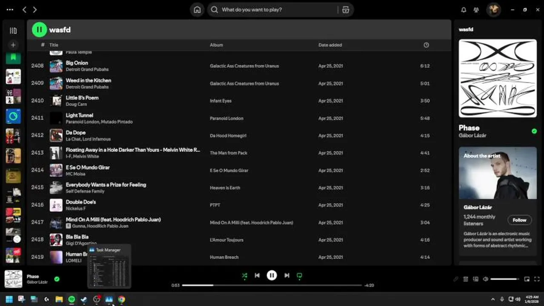Select the Task Manager window preview thumbnail
Screen dimensions: 544x306
109,267
